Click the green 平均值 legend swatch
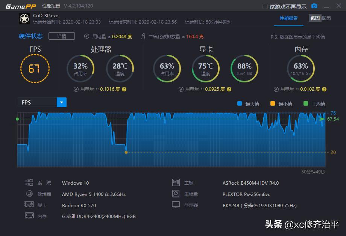The height and width of the screenshot is (236, 346). pyautogui.click(x=306, y=103)
